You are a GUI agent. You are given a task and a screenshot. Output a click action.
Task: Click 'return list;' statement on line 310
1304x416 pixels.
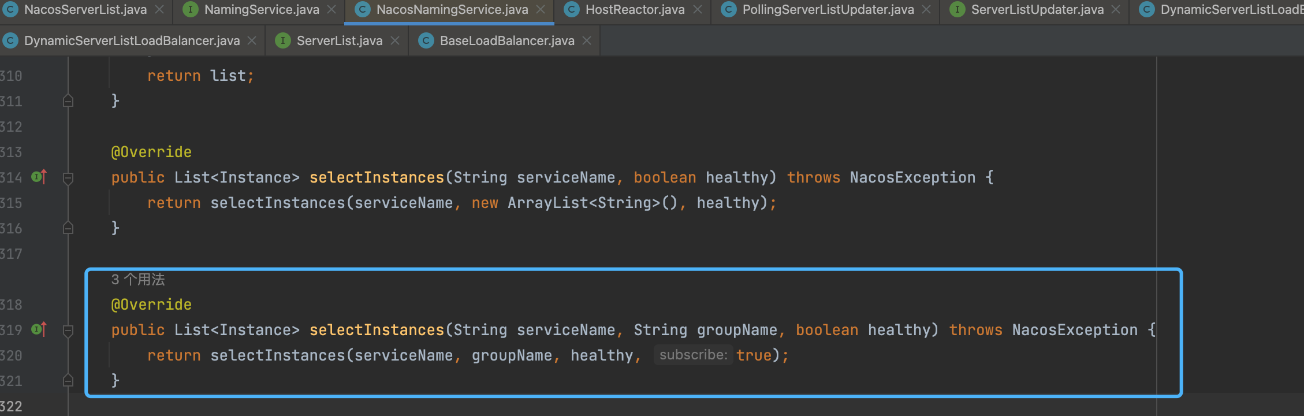200,76
